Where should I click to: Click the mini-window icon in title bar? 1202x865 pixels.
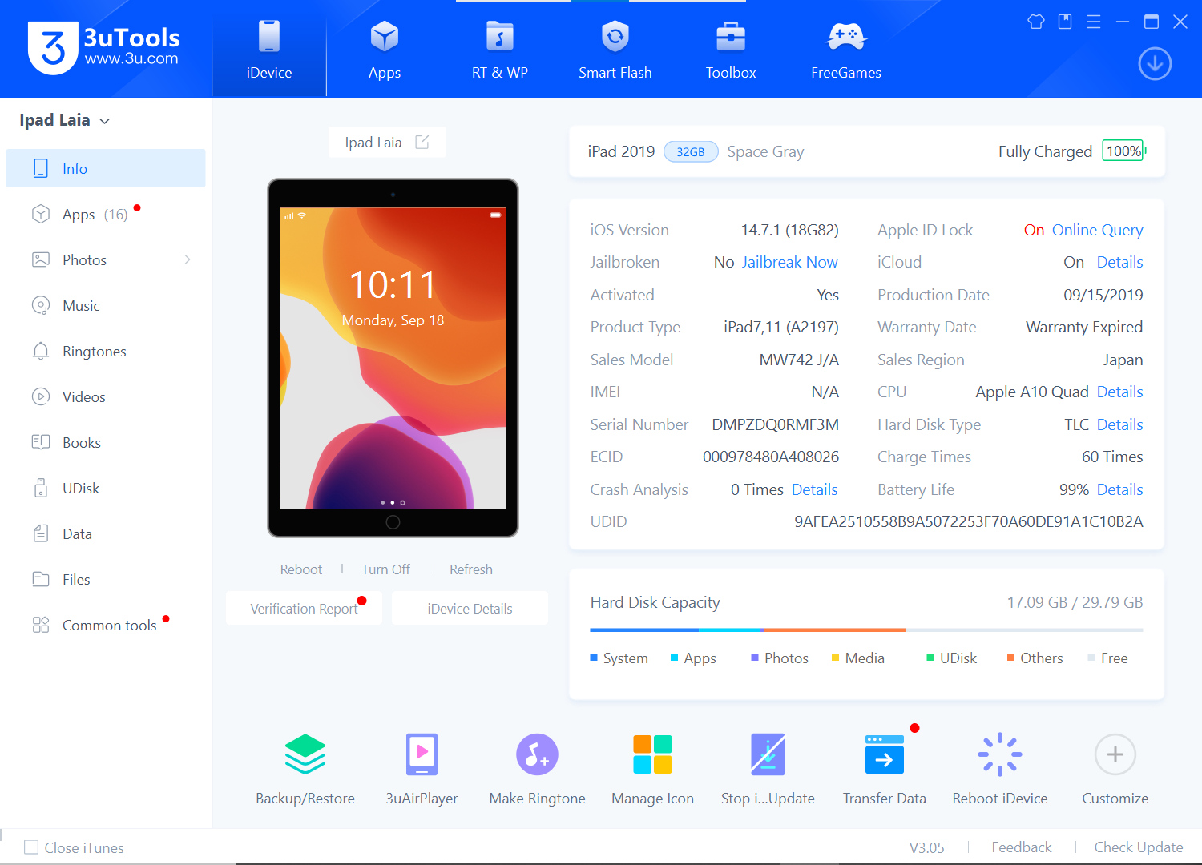point(1065,22)
